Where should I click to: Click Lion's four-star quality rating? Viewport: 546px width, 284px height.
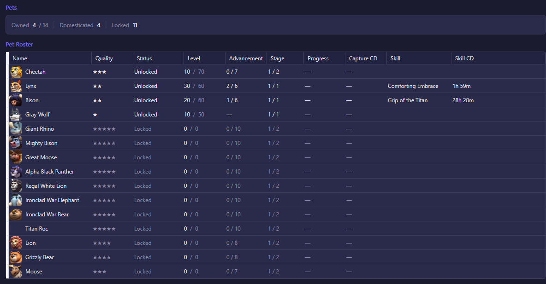click(102, 243)
